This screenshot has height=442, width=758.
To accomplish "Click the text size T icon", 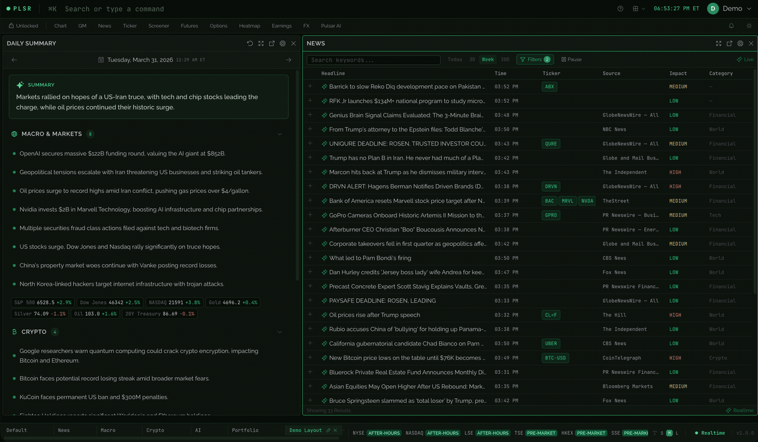I will 654,433.
